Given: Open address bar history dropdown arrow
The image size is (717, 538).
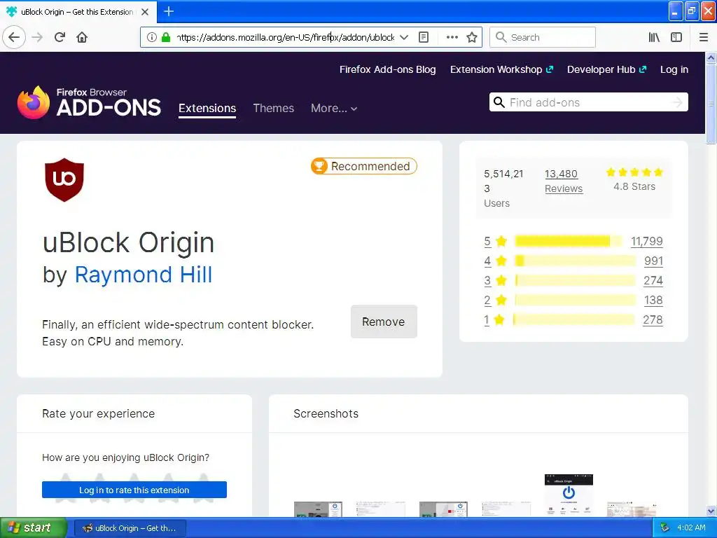Looking at the screenshot, I should (x=404, y=37).
